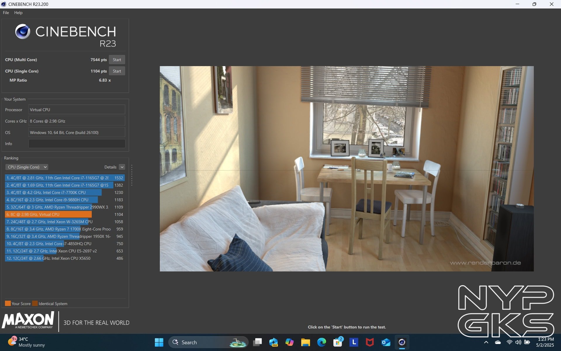The width and height of the screenshot is (561, 351).
Task: Click the orange Your Score legend swatch
Action: click(x=8, y=303)
